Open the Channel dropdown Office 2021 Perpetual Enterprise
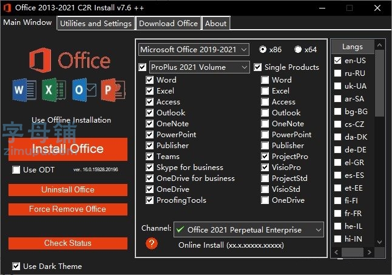Viewport: 392px width, 275px height. coord(249,229)
